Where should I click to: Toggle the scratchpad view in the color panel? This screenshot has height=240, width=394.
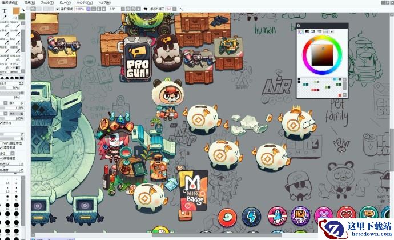tap(331, 31)
